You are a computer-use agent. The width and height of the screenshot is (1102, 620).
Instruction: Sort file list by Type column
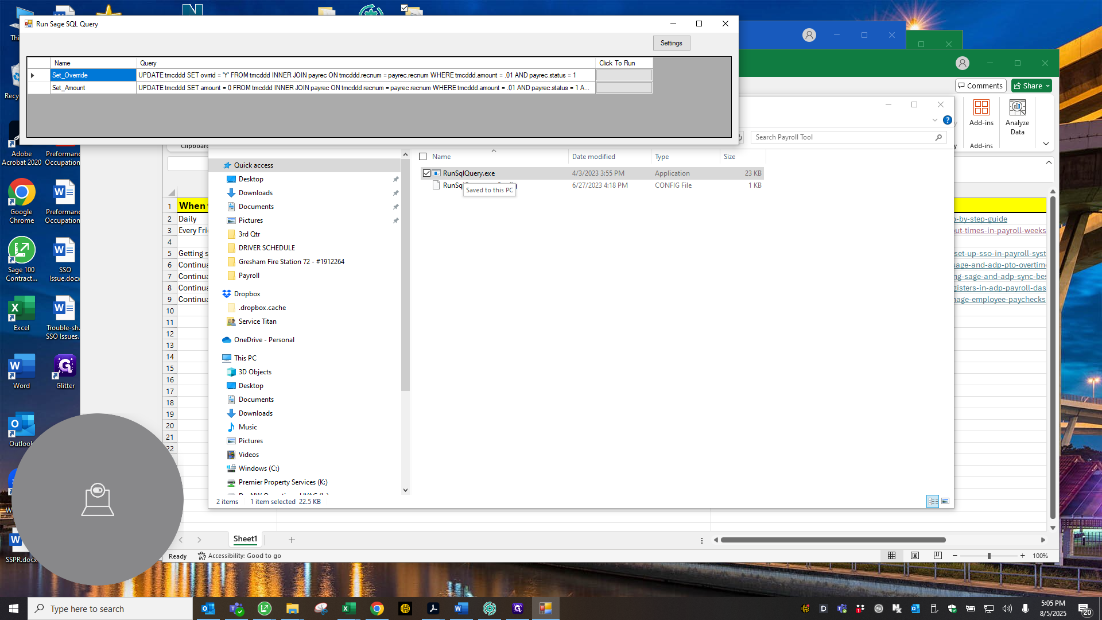tap(662, 157)
